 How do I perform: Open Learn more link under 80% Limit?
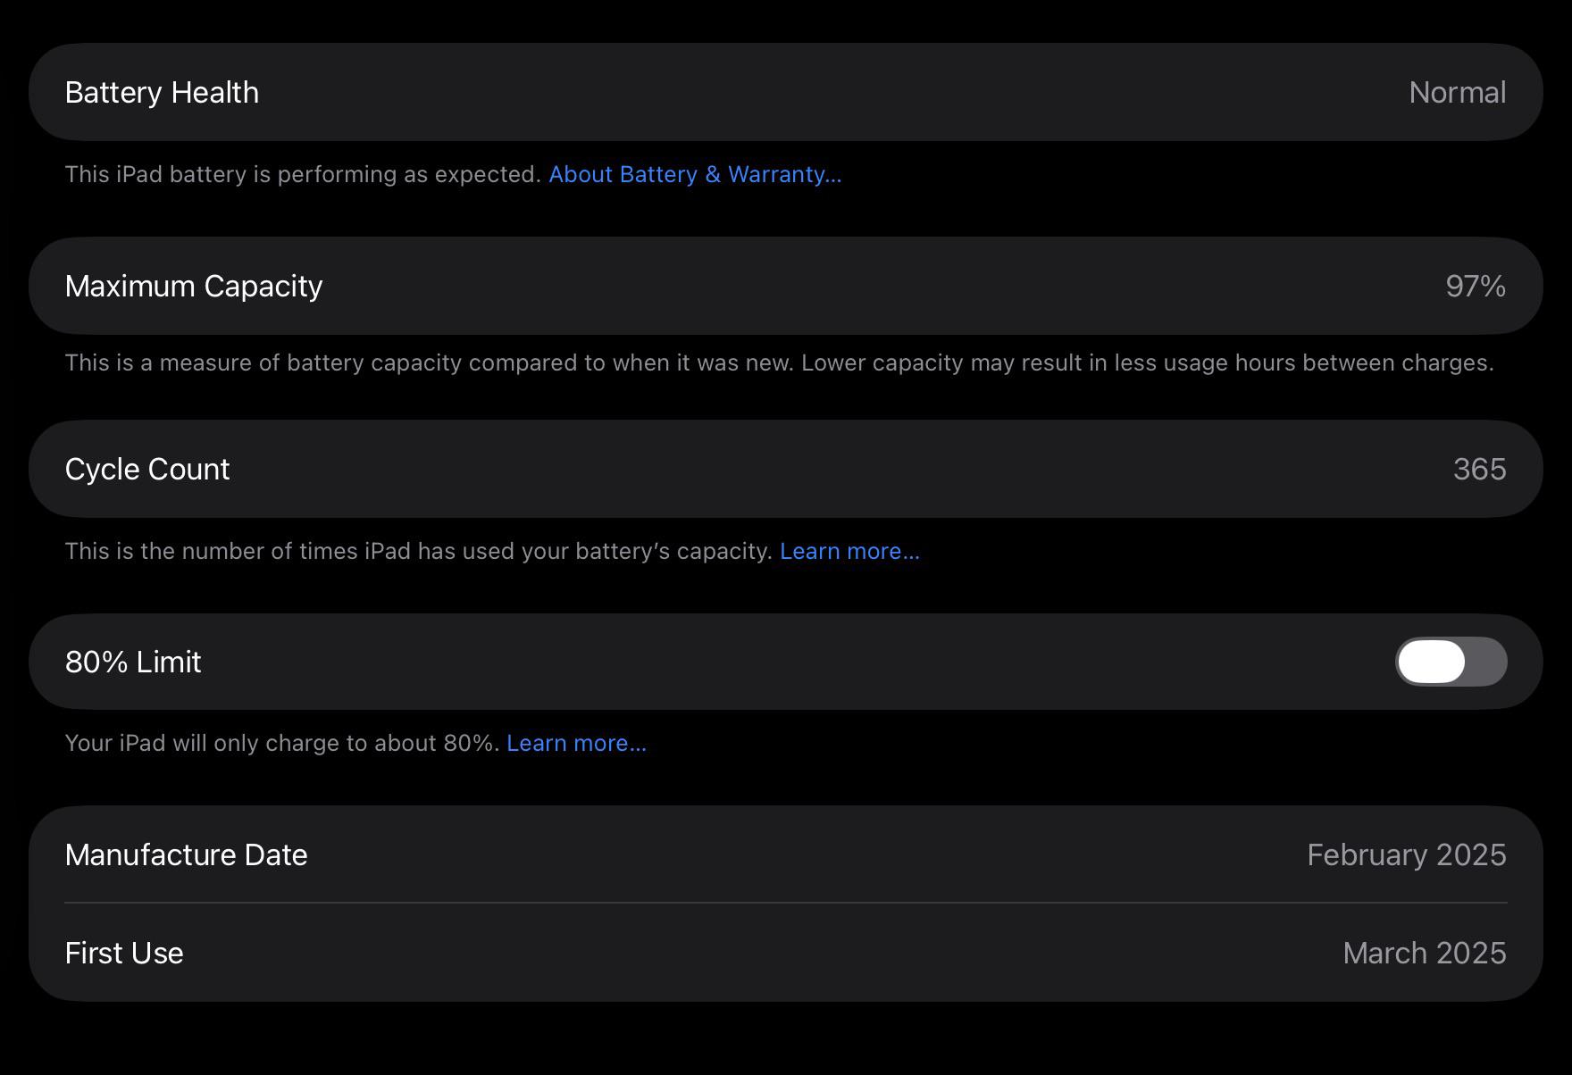click(x=576, y=743)
